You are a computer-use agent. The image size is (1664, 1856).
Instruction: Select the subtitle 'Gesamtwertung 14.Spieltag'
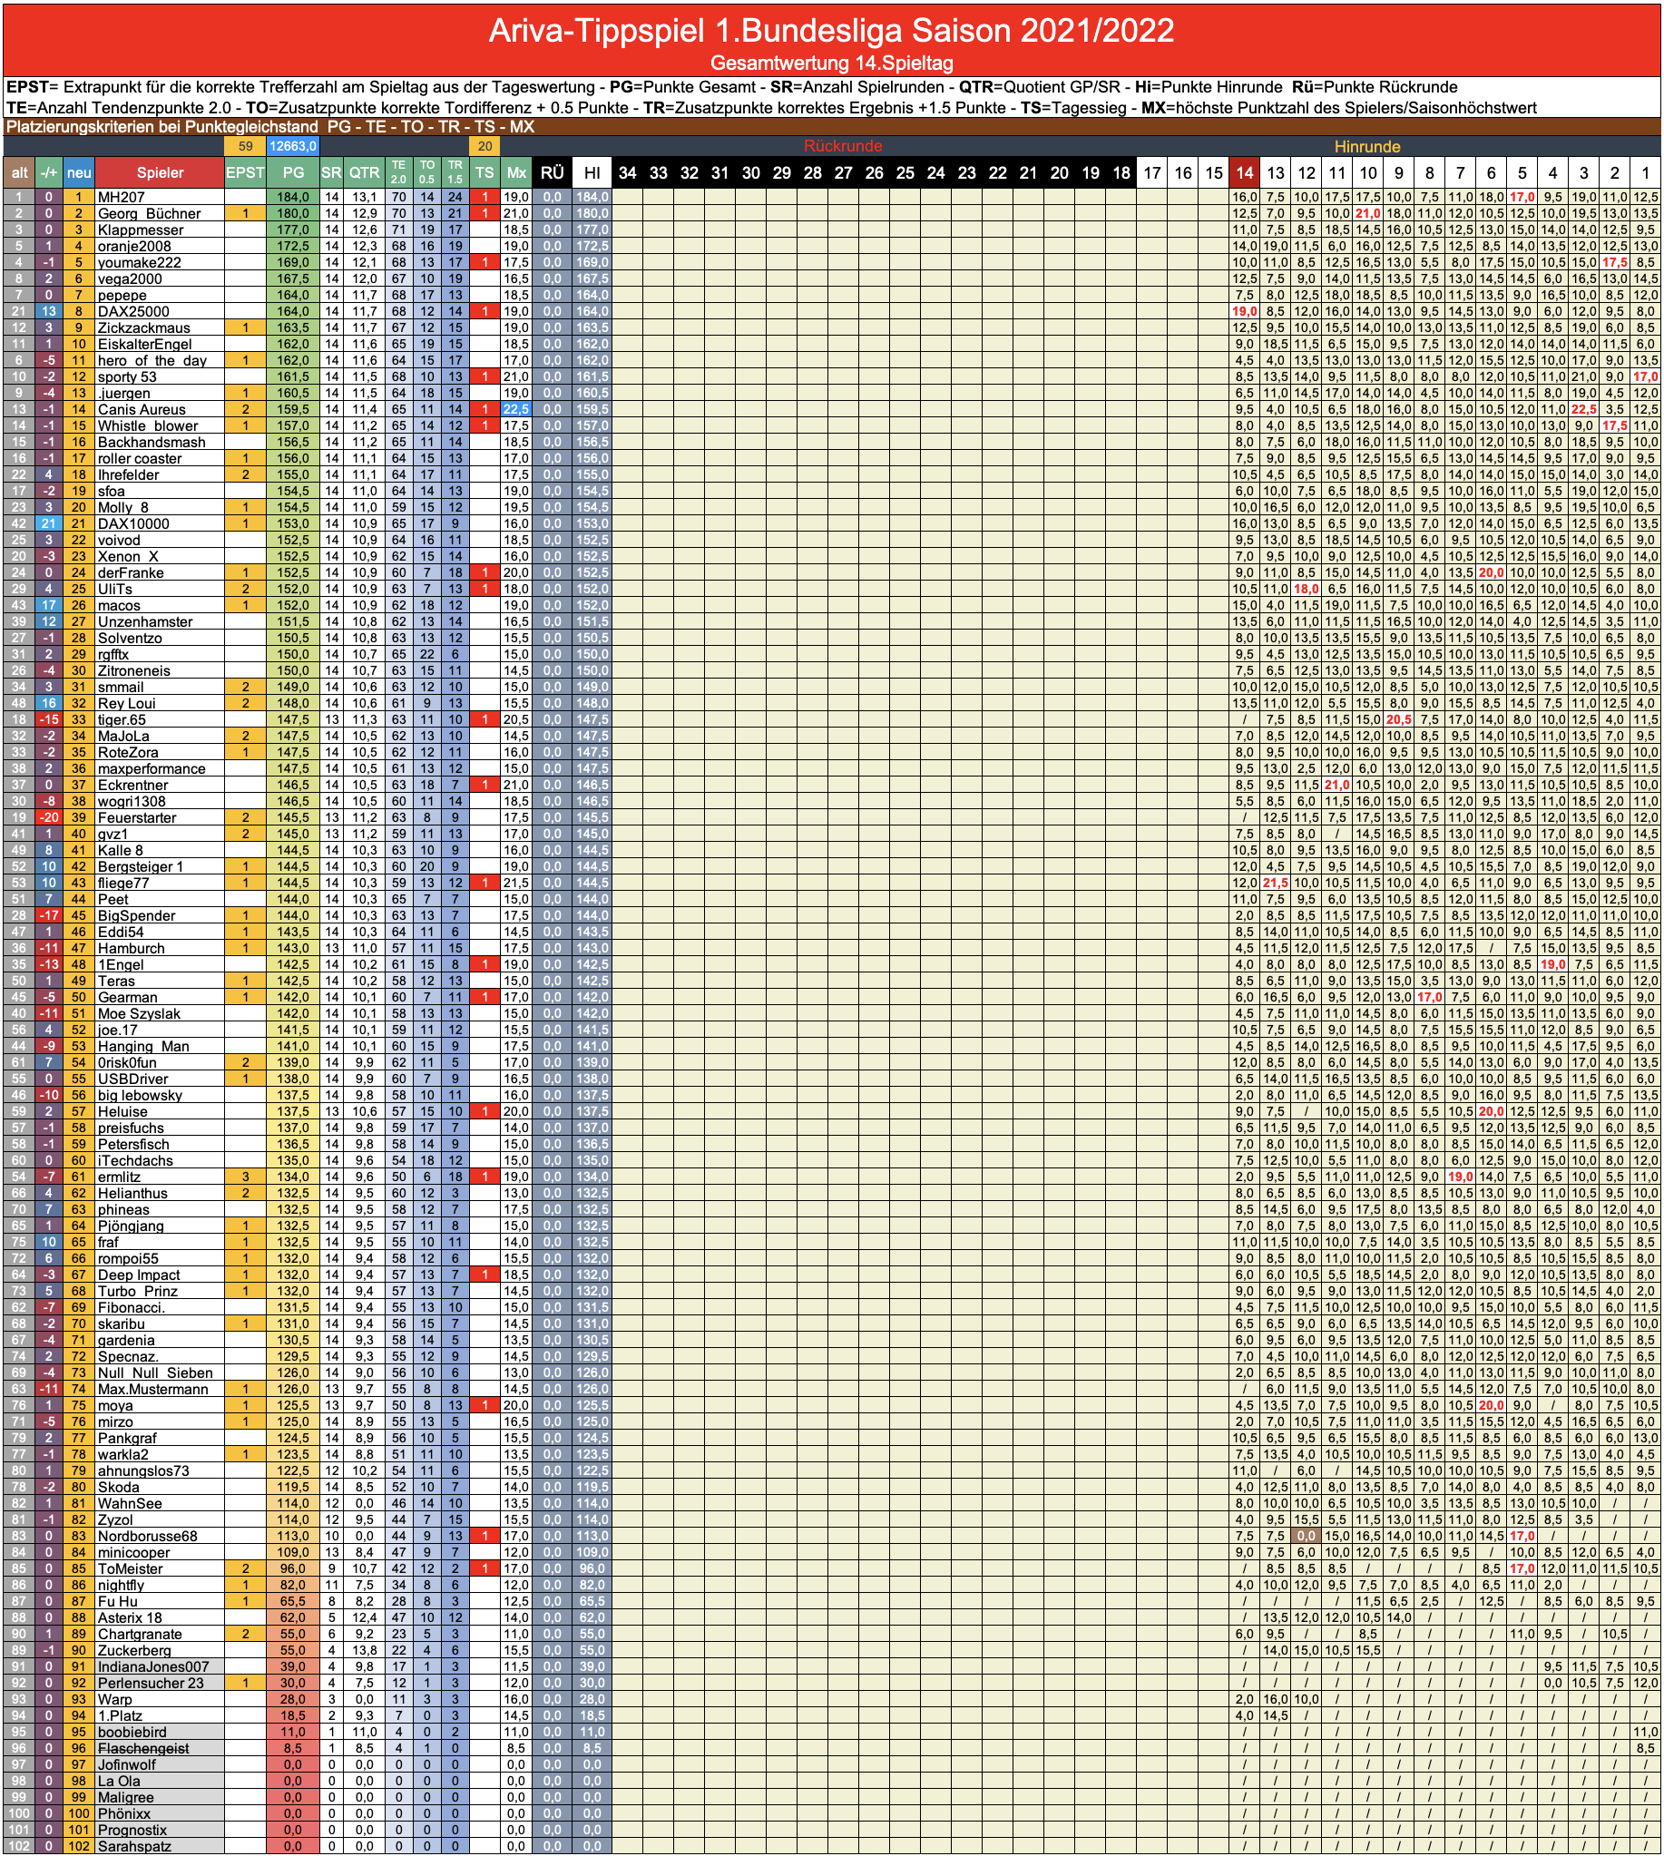[831, 63]
